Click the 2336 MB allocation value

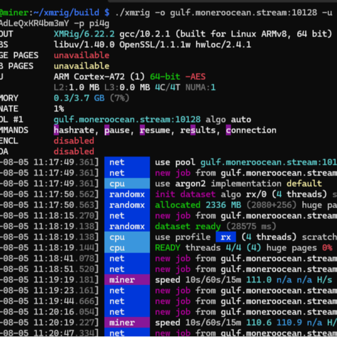(x=223, y=205)
